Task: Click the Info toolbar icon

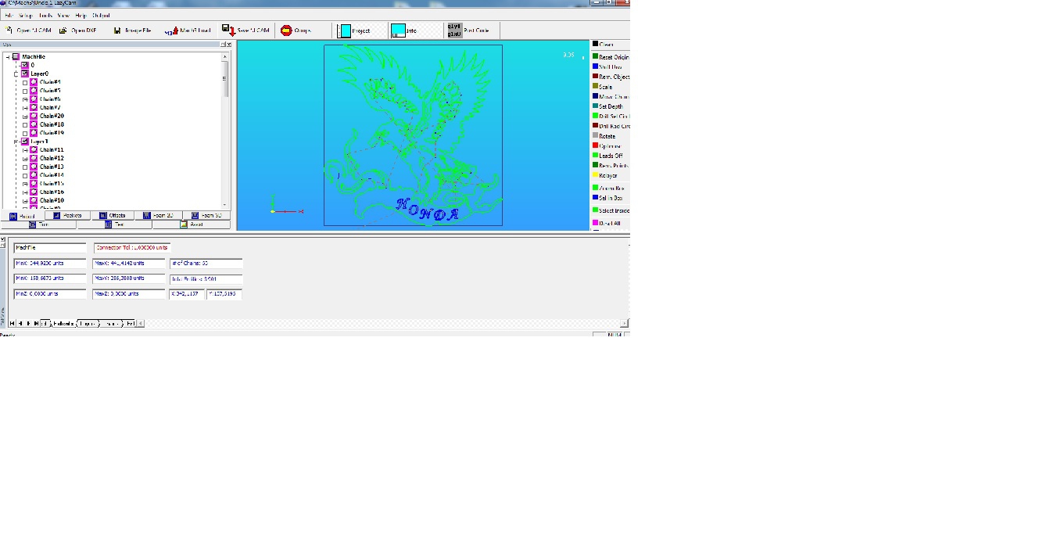Action: click(398, 31)
